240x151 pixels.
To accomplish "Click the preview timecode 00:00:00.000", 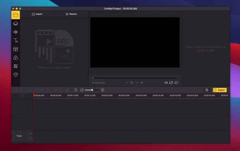I will click(98, 83).
